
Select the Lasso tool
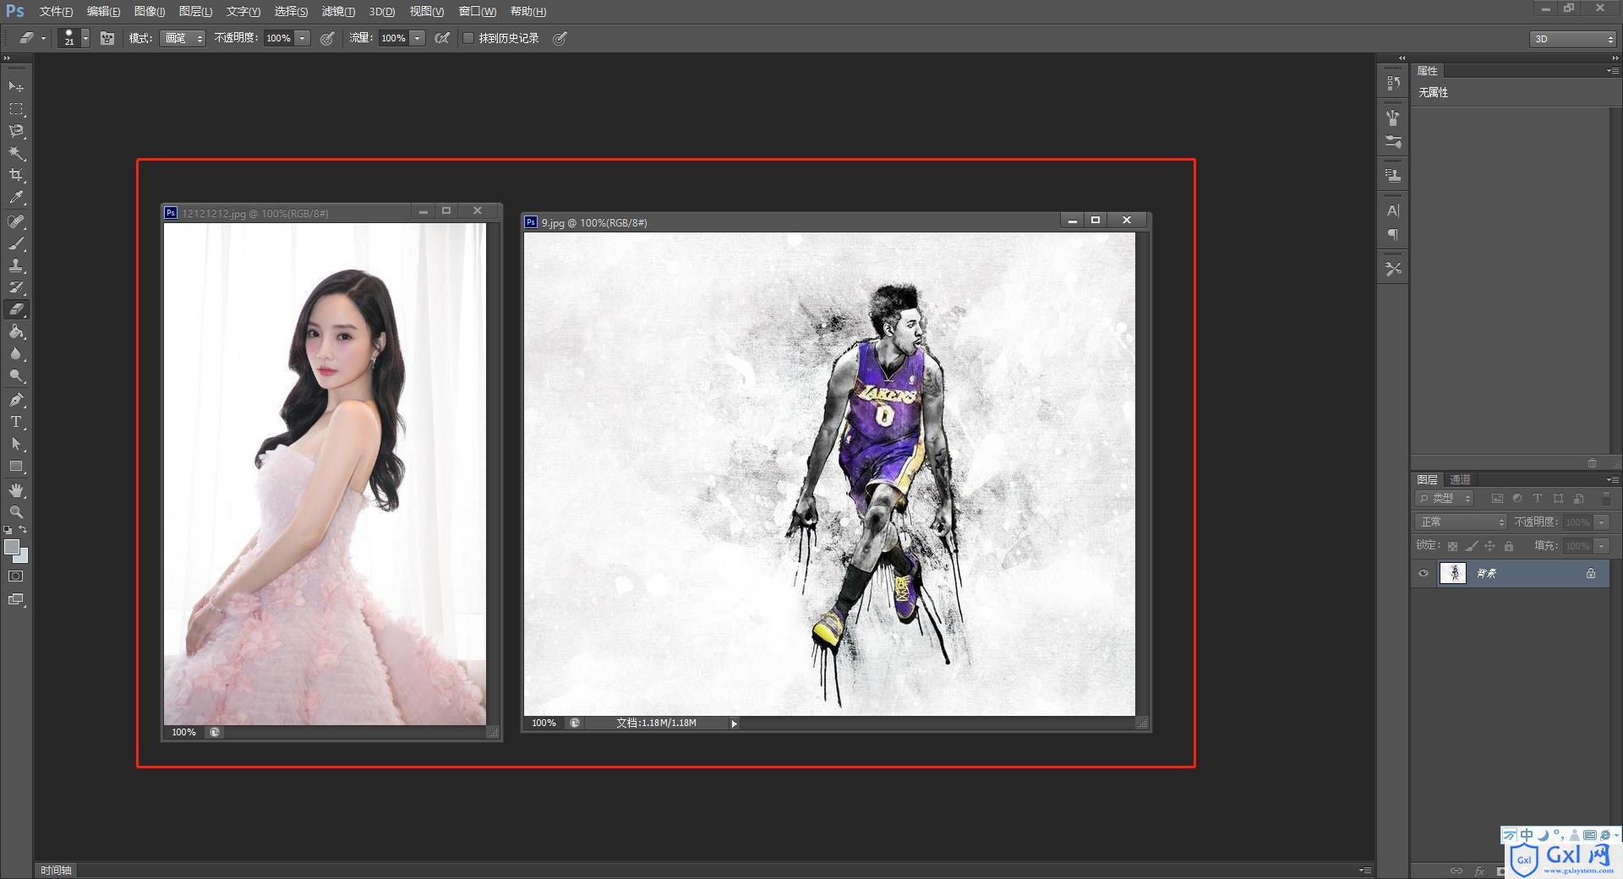[16, 131]
